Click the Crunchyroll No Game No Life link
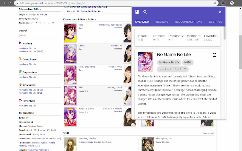The image size is (242, 151). 28,64
